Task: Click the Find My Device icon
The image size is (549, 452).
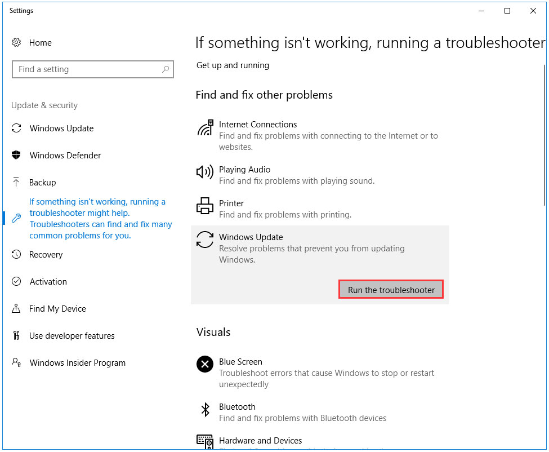Action: (x=16, y=308)
